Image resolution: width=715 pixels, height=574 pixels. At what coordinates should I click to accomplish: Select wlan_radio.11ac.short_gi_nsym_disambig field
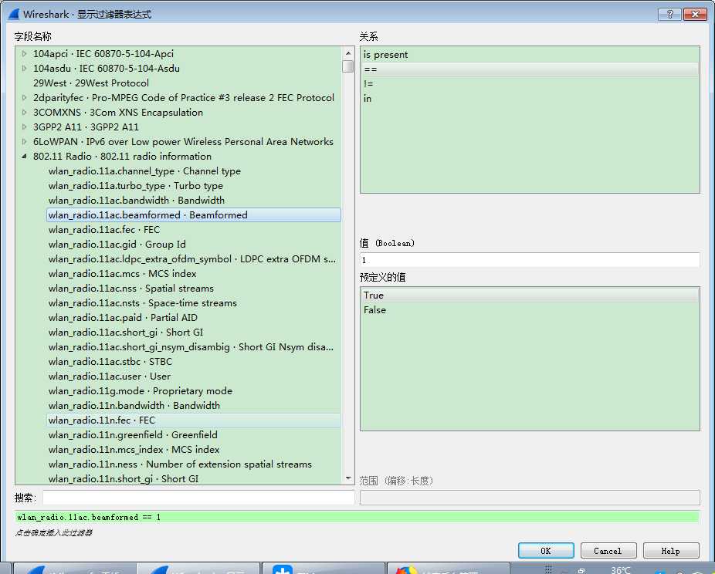(x=191, y=347)
